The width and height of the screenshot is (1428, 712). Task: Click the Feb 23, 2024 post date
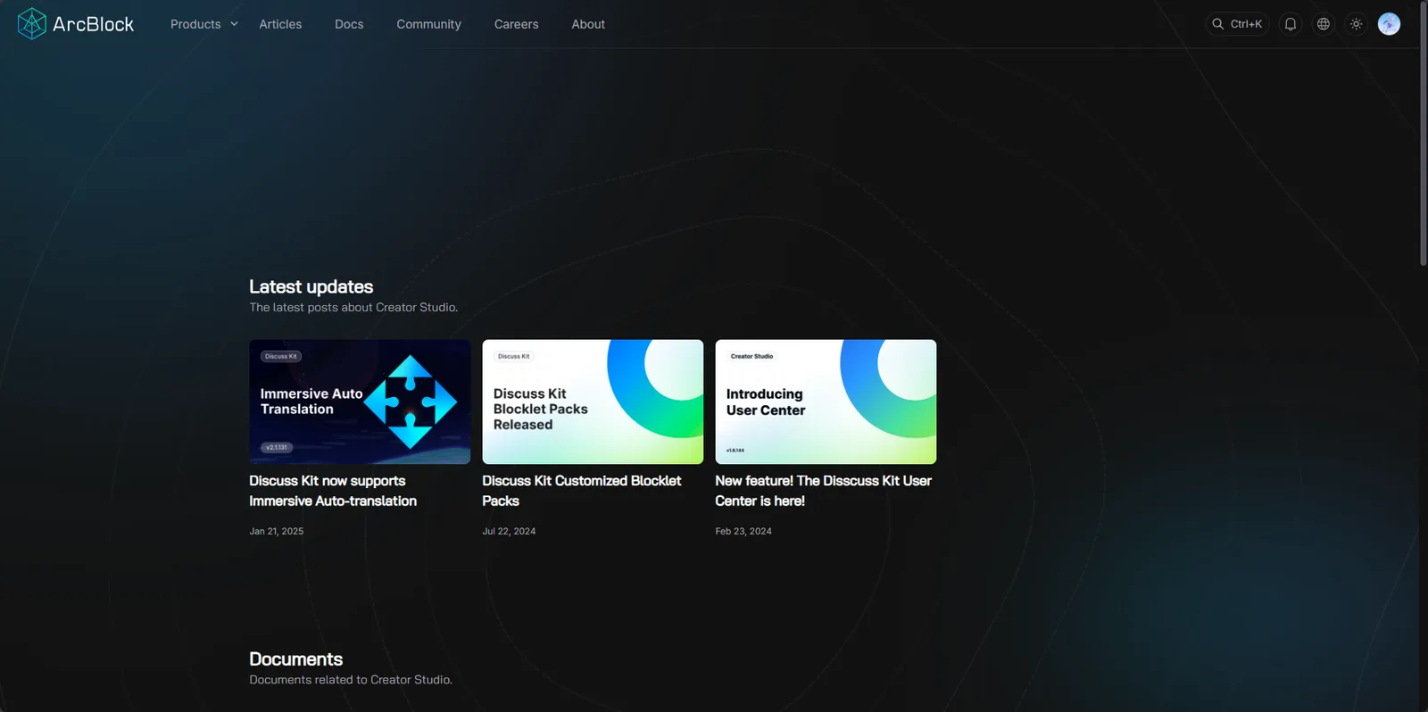[743, 531]
